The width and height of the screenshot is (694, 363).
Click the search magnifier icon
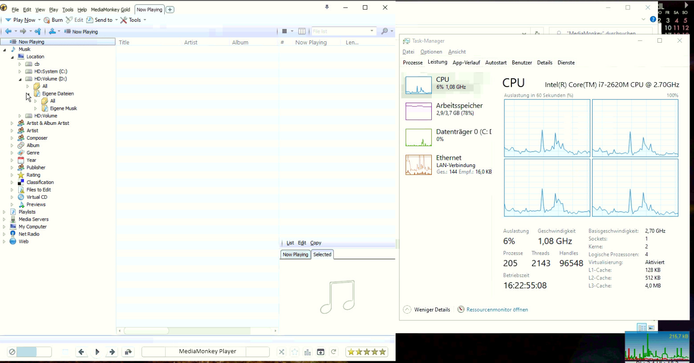coord(385,31)
